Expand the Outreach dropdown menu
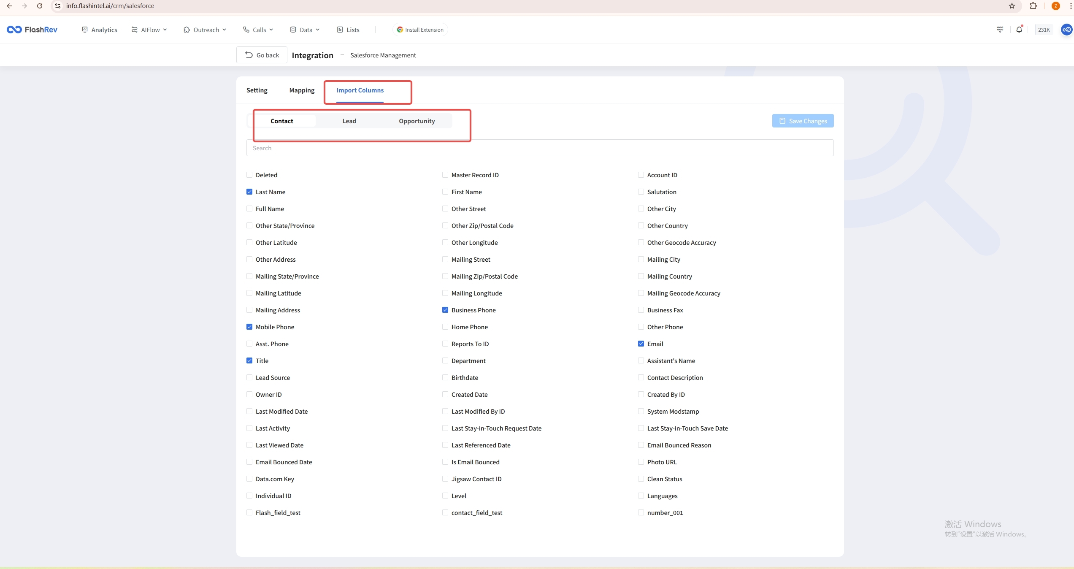The height and width of the screenshot is (569, 1074). pyautogui.click(x=205, y=30)
